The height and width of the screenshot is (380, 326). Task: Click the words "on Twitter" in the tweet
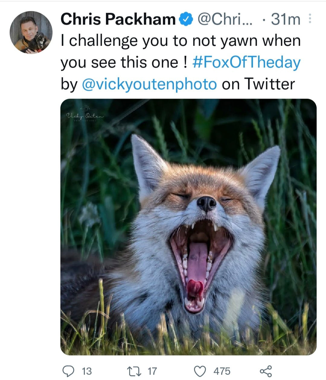(258, 84)
